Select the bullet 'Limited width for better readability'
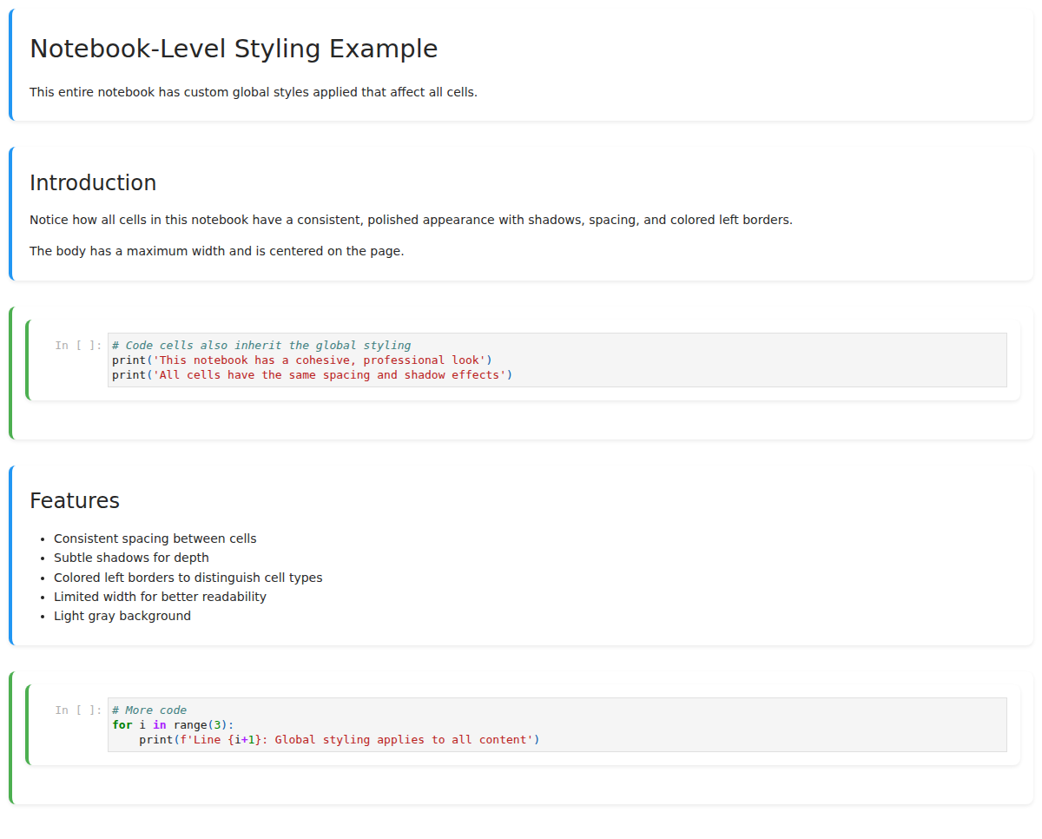The image size is (1042, 839). [x=160, y=597]
